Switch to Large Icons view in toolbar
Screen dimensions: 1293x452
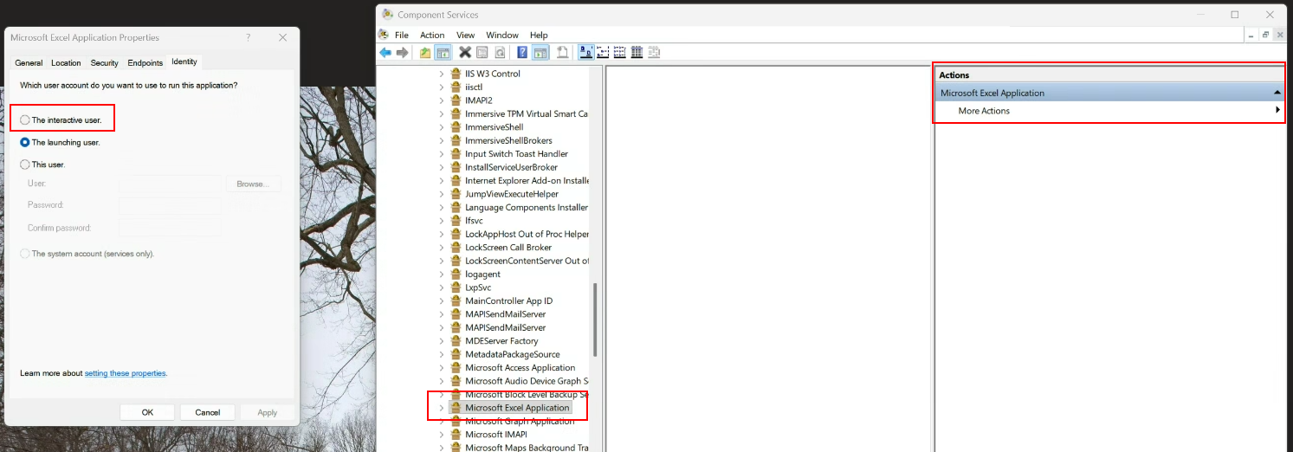[585, 53]
